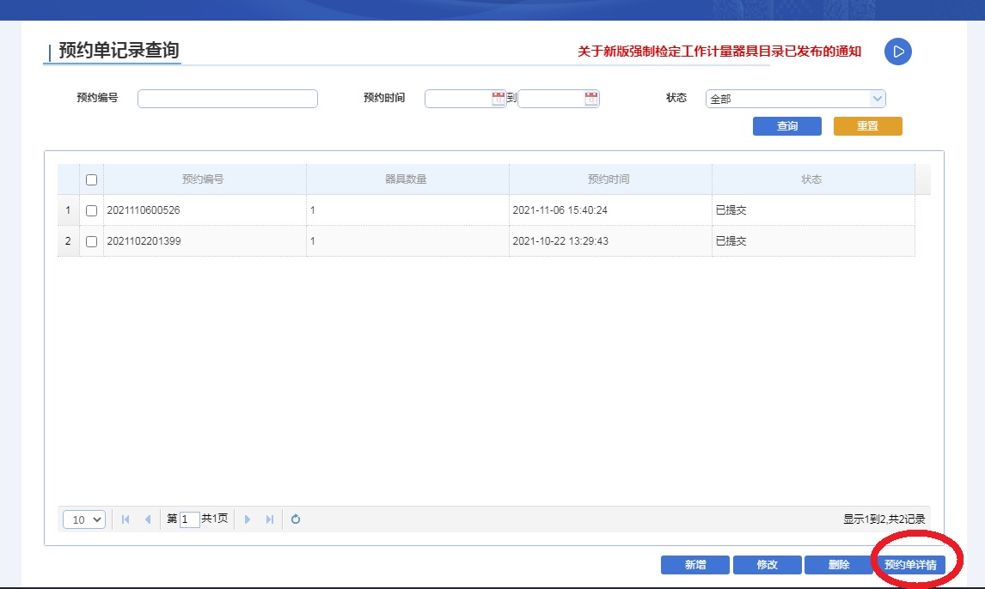
Task: Open the start date calendar picker
Action: [499, 99]
